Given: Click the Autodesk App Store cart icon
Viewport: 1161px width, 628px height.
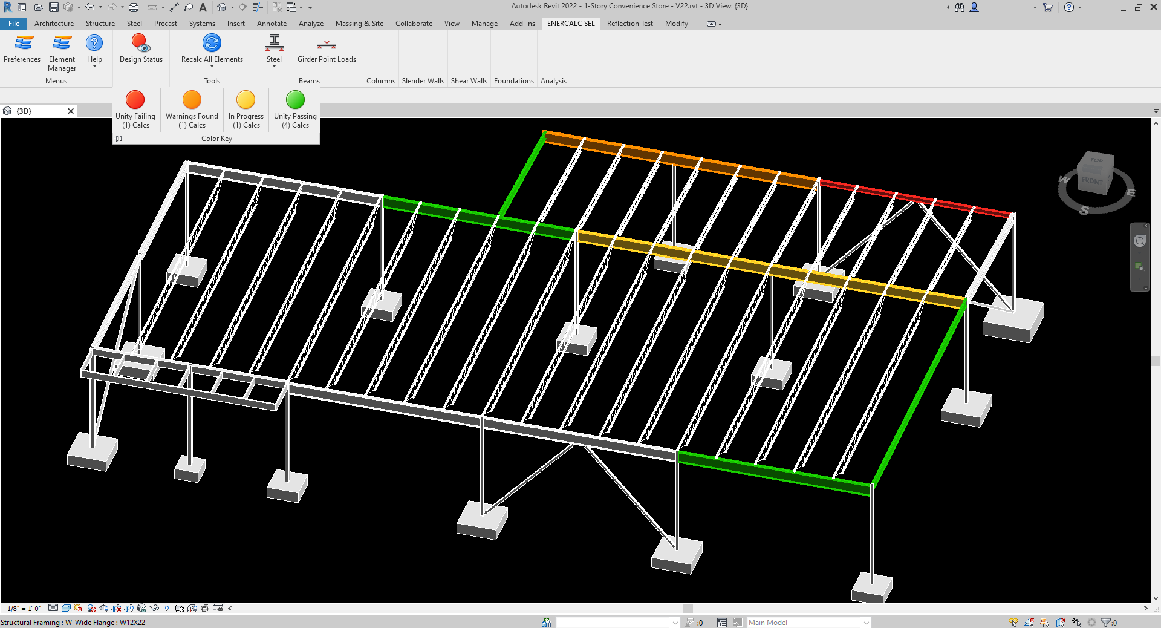Looking at the screenshot, I should (1048, 7).
